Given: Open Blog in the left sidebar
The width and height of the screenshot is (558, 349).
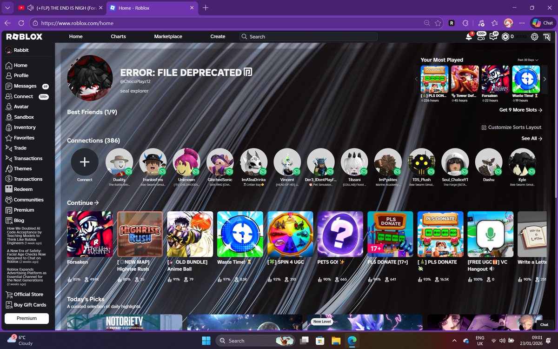Looking at the screenshot, I should tap(19, 221).
